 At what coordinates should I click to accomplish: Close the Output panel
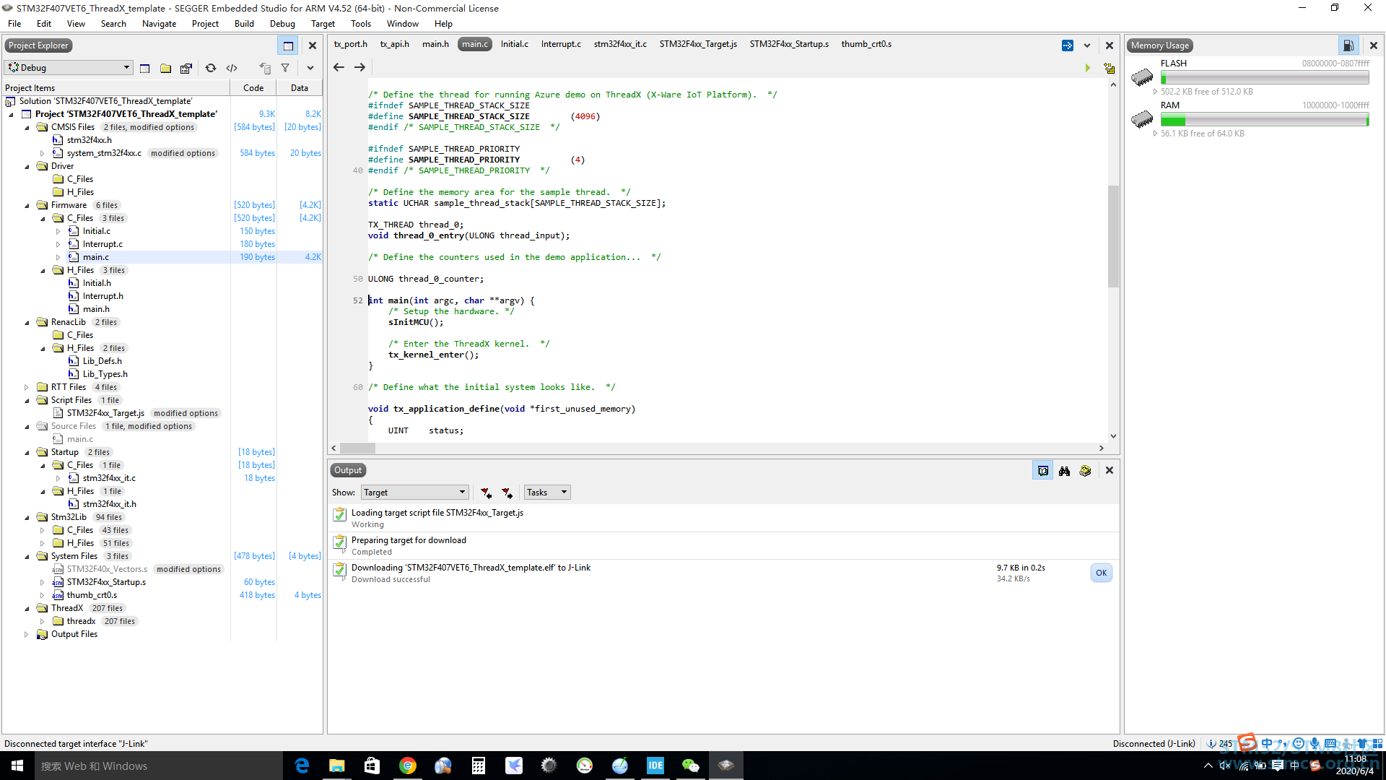[1110, 470]
